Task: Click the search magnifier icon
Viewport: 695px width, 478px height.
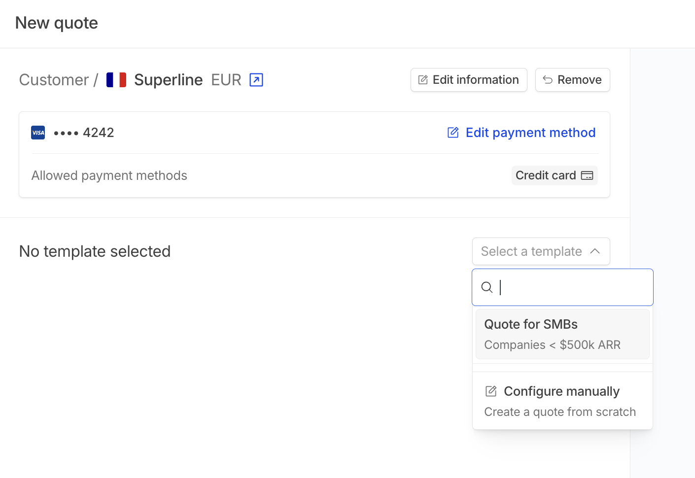Action: pyautogui.click(x=487, y=287)
